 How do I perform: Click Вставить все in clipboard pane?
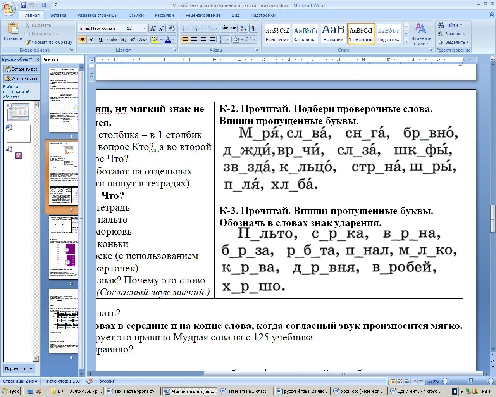(21, 69)
